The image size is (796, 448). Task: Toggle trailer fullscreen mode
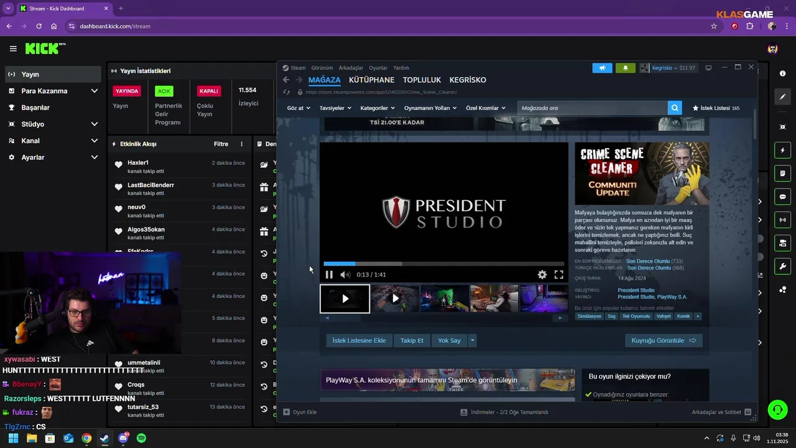(x=559, y=274)
